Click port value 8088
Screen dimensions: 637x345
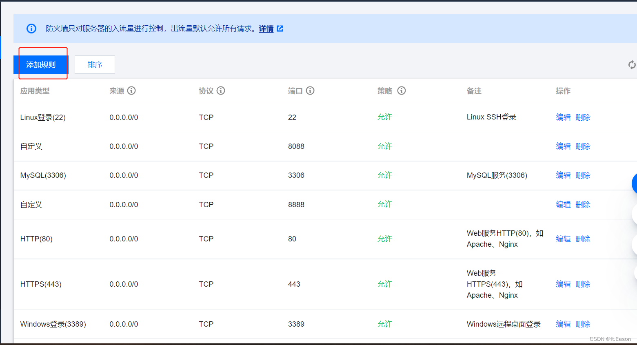click(x=296, y=146)
